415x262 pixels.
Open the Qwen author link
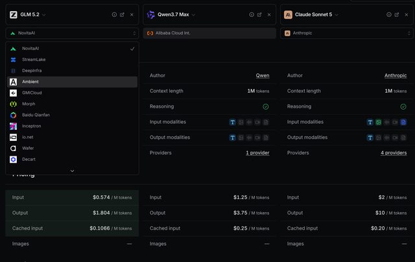(x=262, y=75)
